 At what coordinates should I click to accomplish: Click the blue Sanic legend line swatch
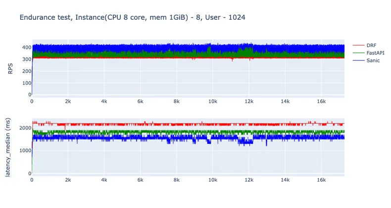click(359, 60)
